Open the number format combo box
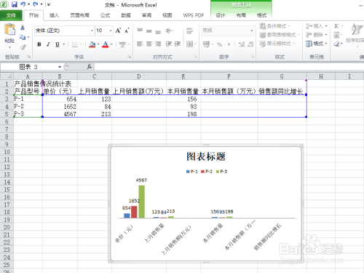Viewport: 364px width, 273px height. pos(228,30)
